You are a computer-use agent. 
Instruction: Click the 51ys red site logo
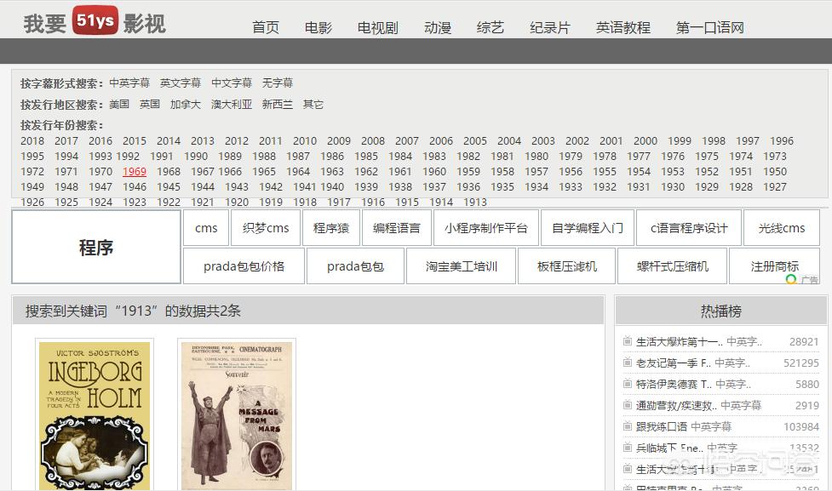pos(95,20)
